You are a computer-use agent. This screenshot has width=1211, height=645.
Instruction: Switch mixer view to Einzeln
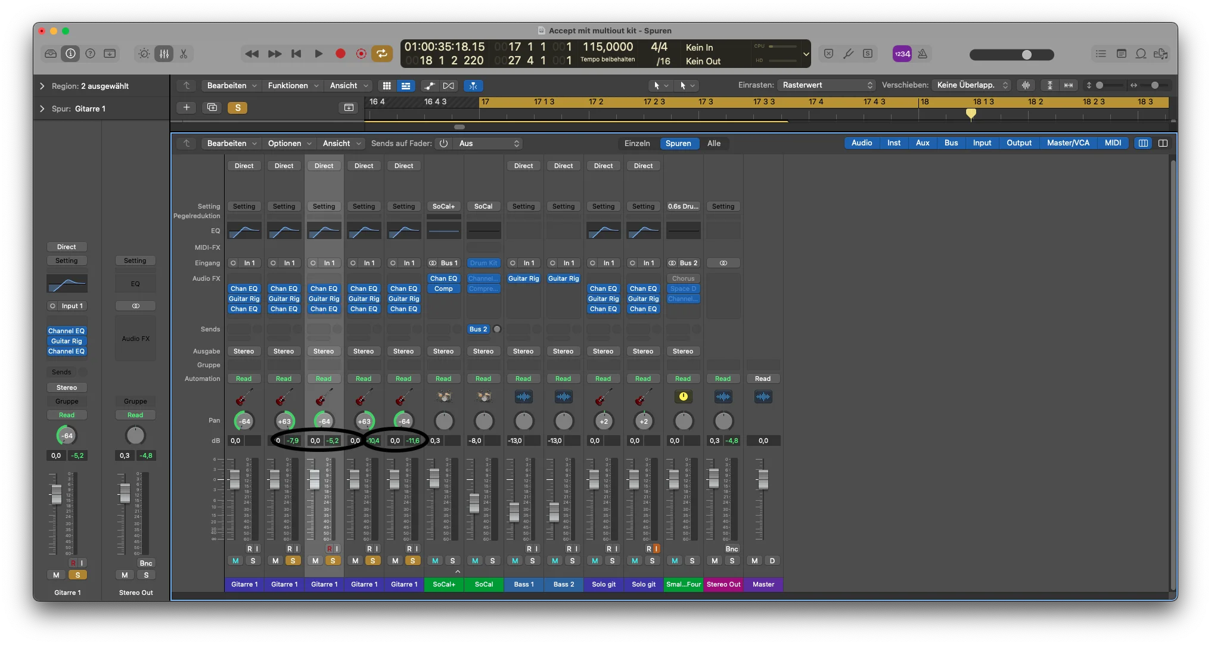tap(637, 143)
